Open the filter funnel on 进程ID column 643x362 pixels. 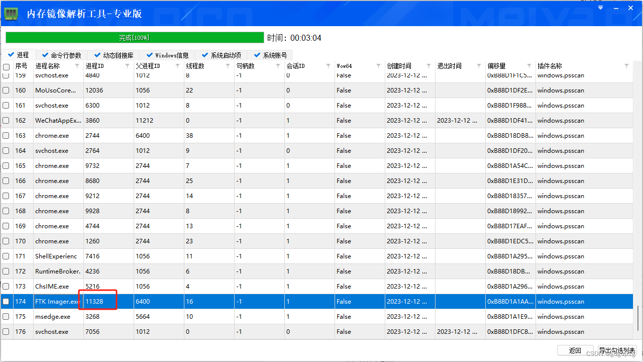click(127, 66)
